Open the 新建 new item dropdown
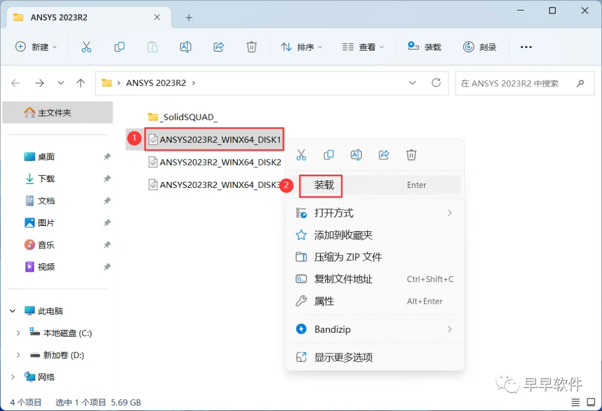Screen dimensions: 602x411 click(36, 47)
